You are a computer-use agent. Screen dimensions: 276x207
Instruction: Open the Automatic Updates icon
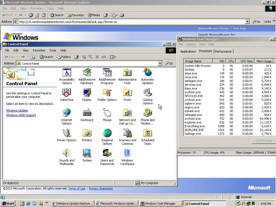coord(147,76)
